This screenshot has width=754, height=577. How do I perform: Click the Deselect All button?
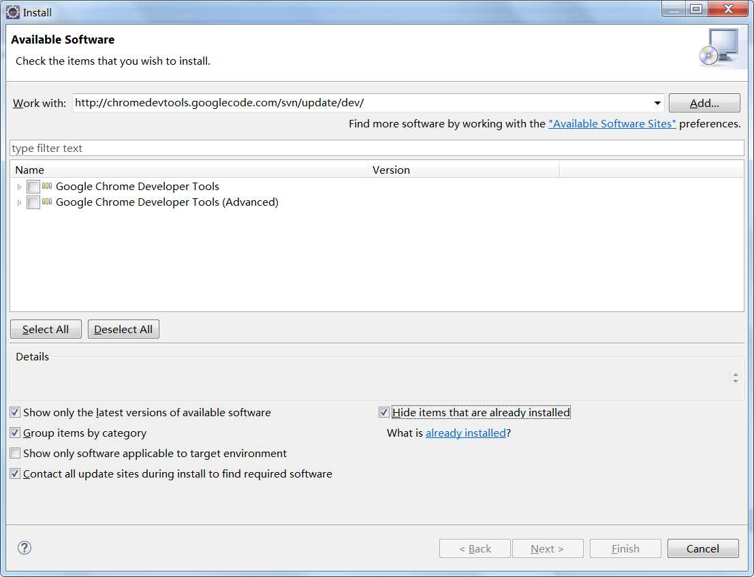coord(123,329)
